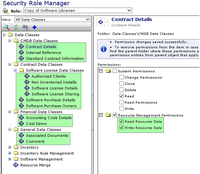Click the magnifying glass search icon
The height and width of the screenshot is (174, 200).
click(7, 27)
